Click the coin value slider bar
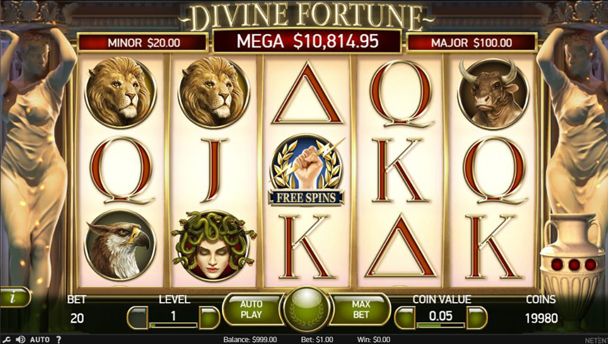The height and width of the screenshot is (344, 608). [x=440, y=325]
